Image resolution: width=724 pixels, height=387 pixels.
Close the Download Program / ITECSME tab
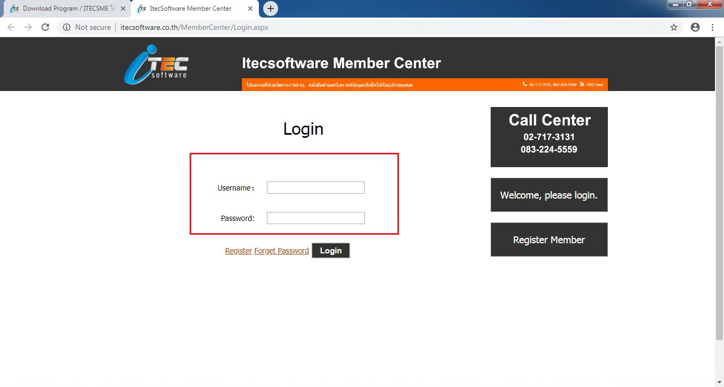pos(123,9)
